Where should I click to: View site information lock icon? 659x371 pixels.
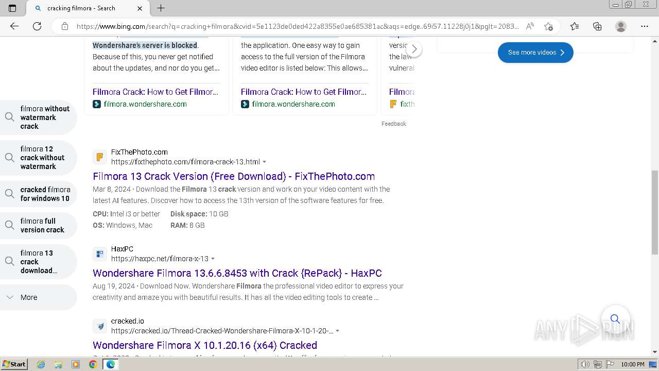coord(65,26)
